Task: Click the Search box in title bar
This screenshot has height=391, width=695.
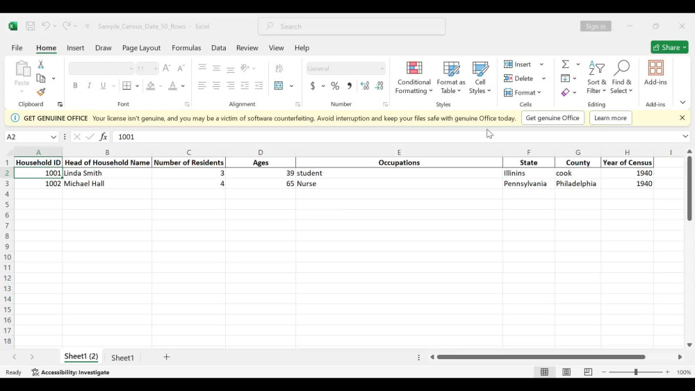Action: [x=352, y=26]
